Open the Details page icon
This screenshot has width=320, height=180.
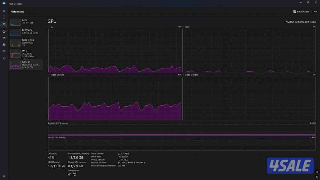coord(4,51)
